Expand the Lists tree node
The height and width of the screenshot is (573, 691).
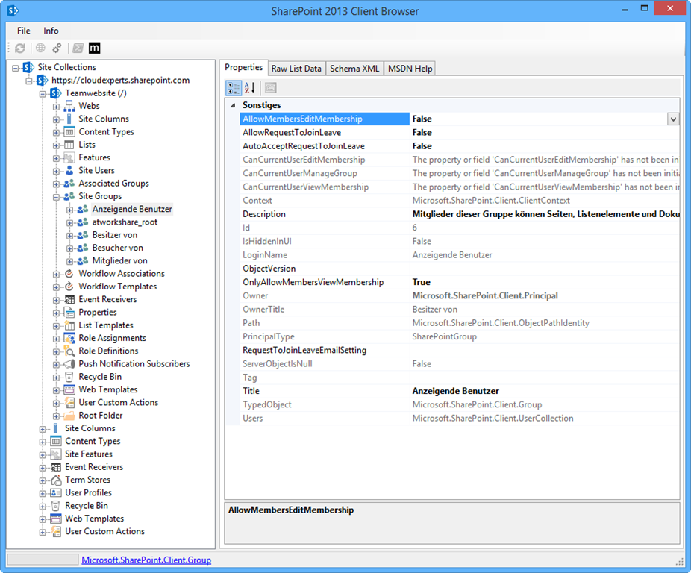click(57, 145)
